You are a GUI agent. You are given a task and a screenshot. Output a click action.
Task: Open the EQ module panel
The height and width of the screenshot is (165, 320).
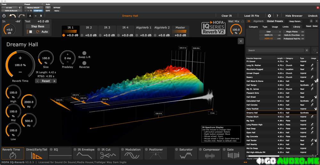tap(60, 154)
